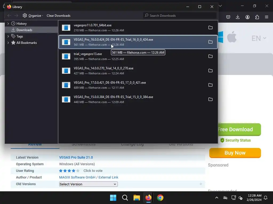Click the file icon of VEGAS_Pro_14.0.0.270 download
Viewport: 273px width, 204px height.
pyautogui.click(x=66, y=71)
